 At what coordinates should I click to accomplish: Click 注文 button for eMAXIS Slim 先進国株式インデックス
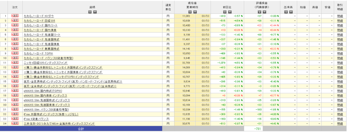[15, 100]
